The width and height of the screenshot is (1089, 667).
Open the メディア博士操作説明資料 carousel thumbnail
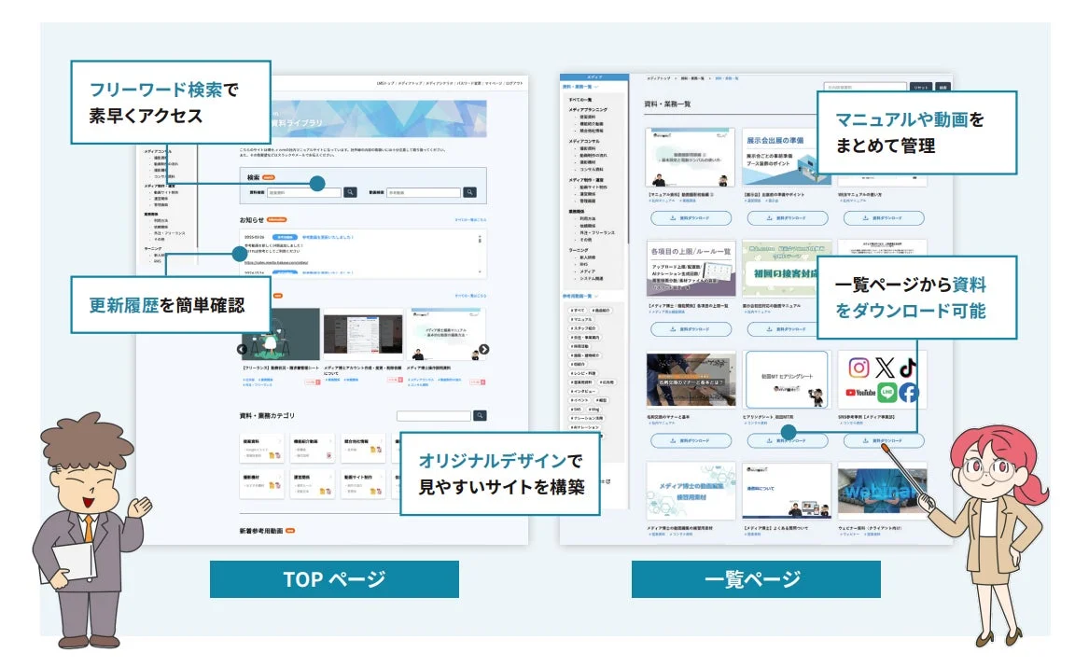tap(447, 334)
